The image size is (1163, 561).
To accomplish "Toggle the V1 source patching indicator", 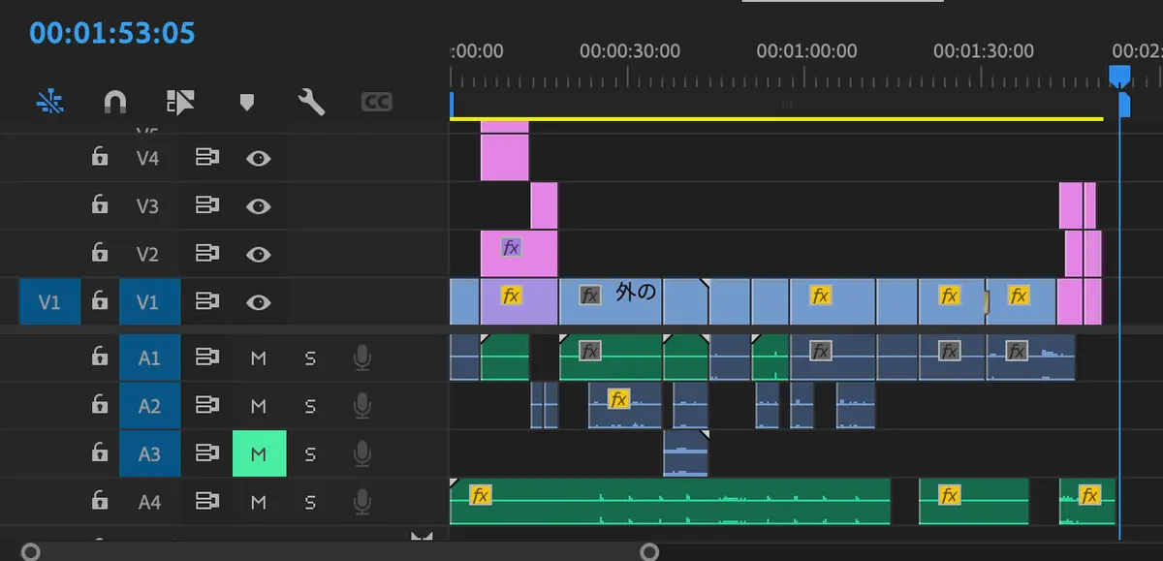I will click(x=48, y=302).
